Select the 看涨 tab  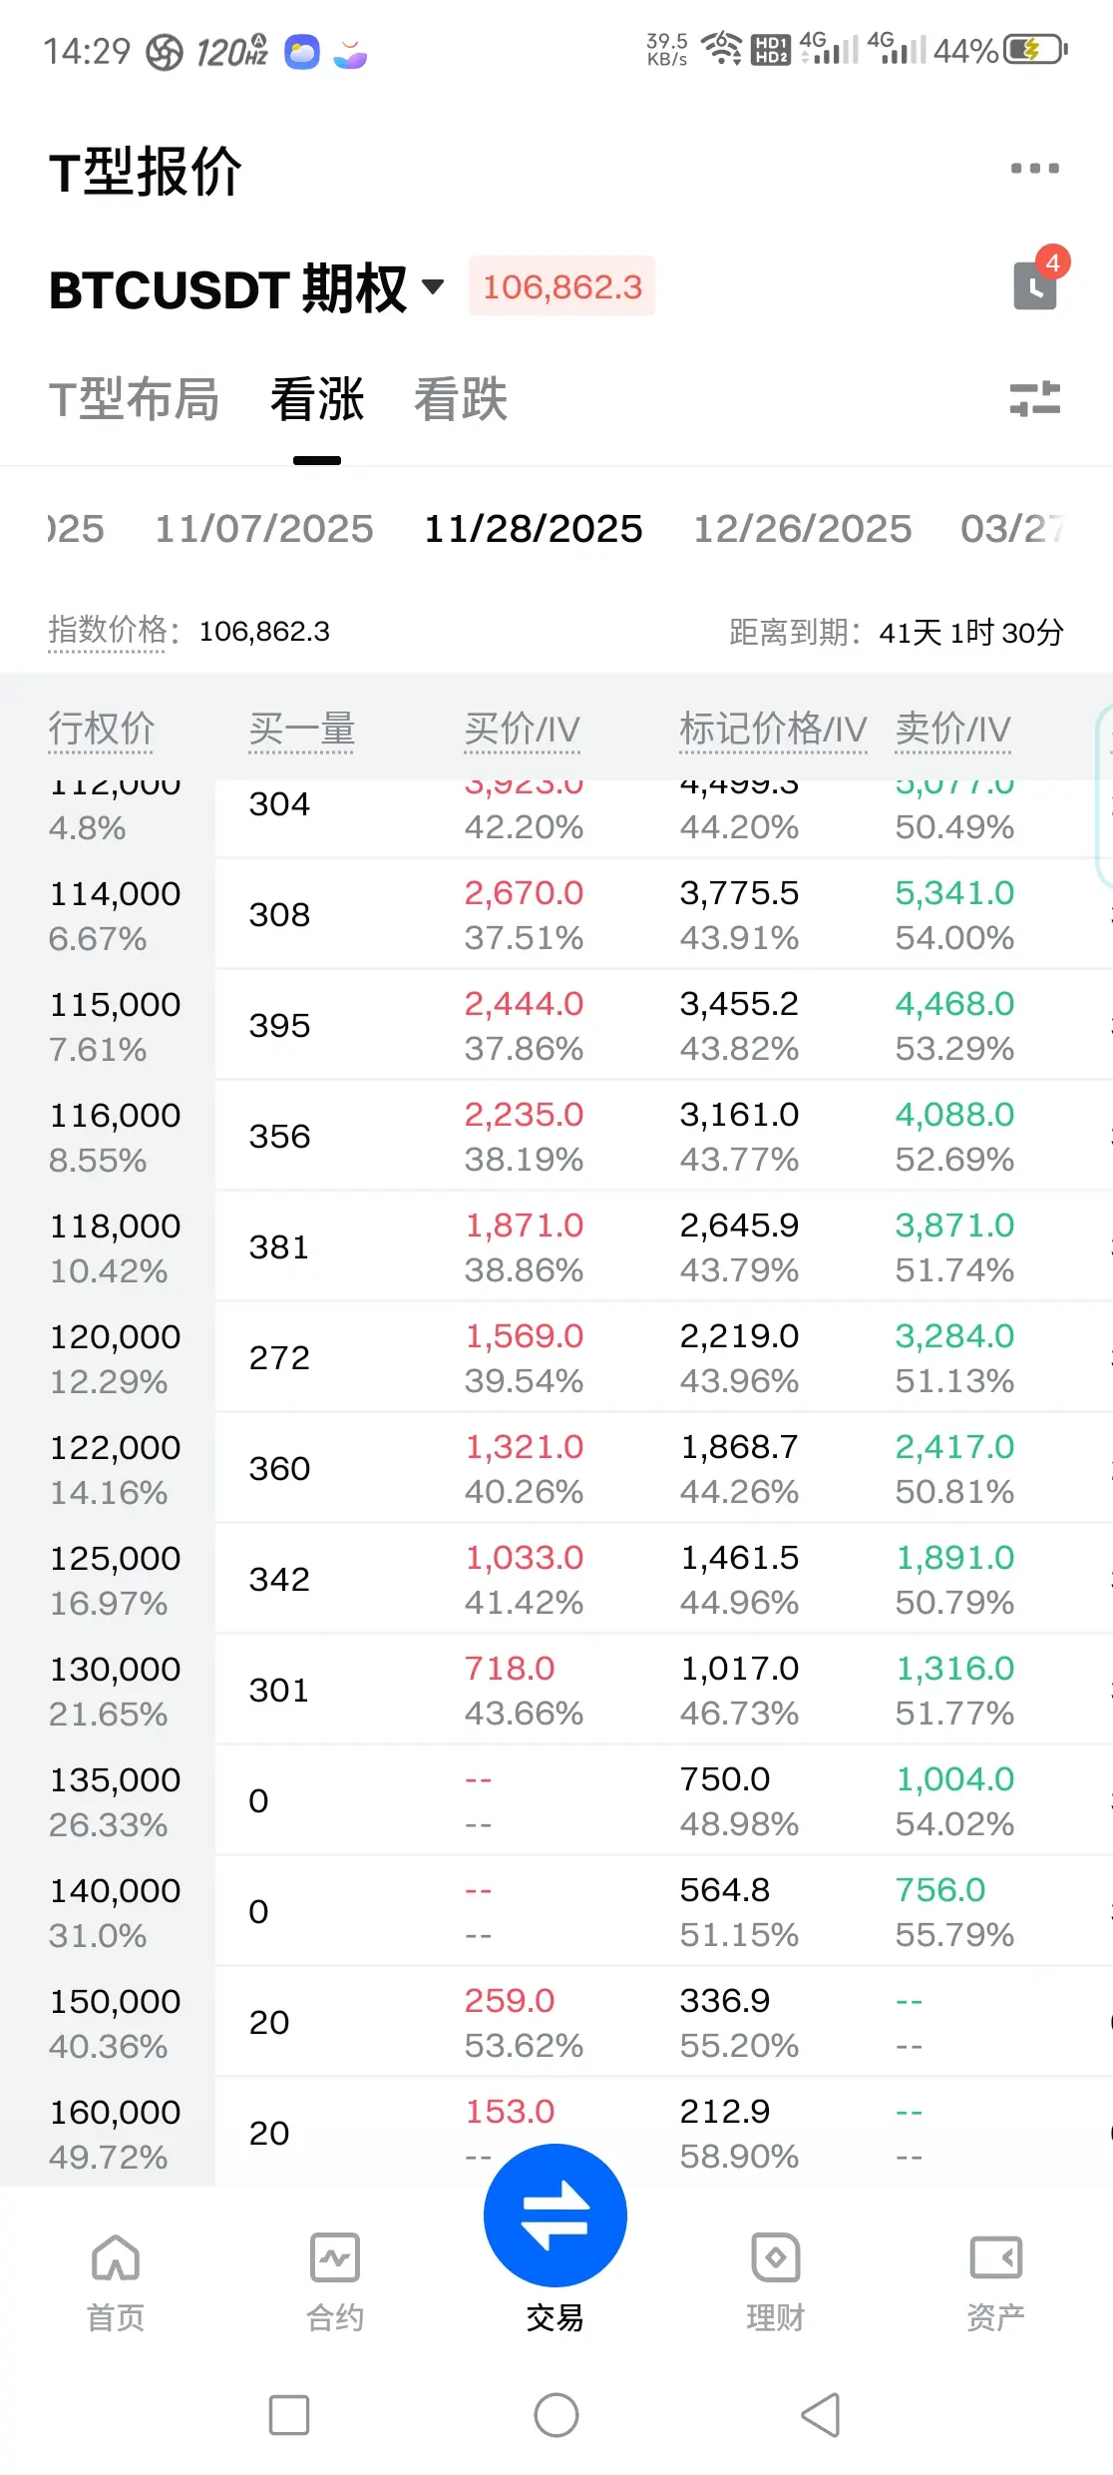pos(317,399)
